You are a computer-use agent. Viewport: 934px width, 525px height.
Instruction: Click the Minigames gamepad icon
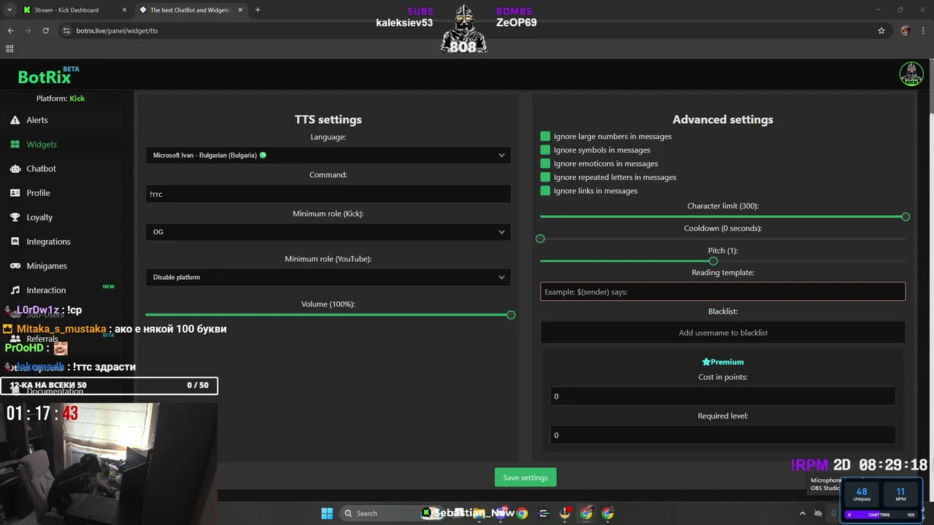tap(15, 265)
